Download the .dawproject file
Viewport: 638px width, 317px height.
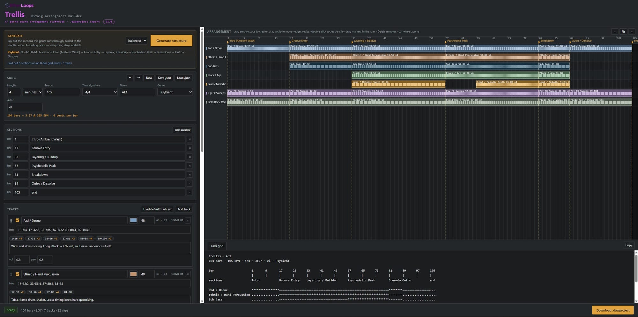coord(613,310)
